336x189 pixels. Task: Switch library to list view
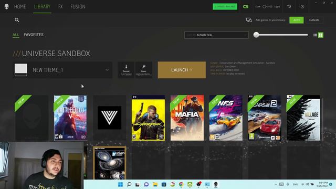point(315,35)
